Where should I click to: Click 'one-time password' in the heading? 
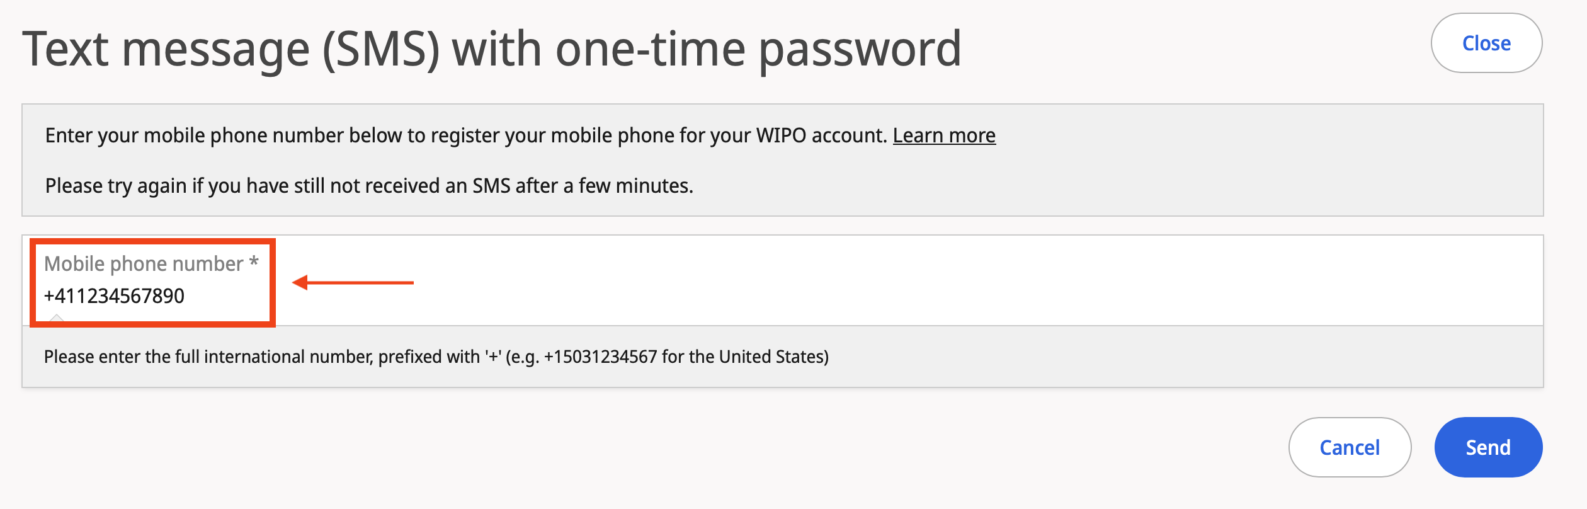[x=758, y=49]
